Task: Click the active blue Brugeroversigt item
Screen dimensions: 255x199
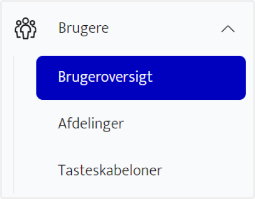Action: (141, 78)
